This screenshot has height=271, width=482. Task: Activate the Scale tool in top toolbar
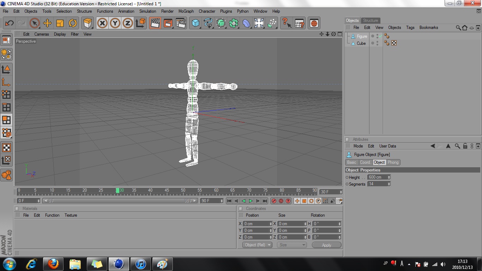60,23
